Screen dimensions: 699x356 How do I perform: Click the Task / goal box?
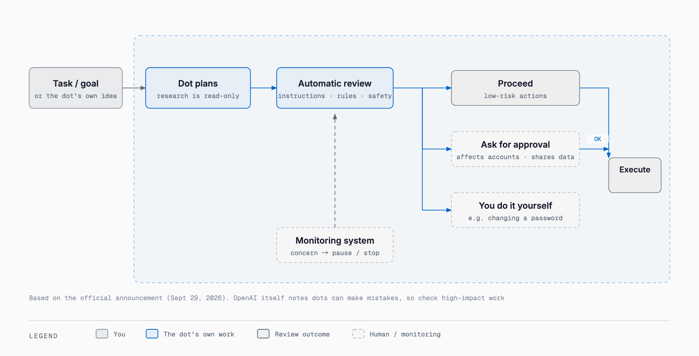[75, 88]
